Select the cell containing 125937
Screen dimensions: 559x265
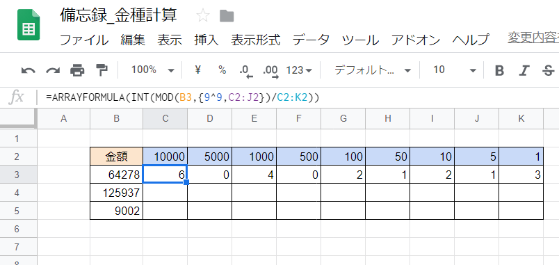pyautogui.click(x=116, y=193)
